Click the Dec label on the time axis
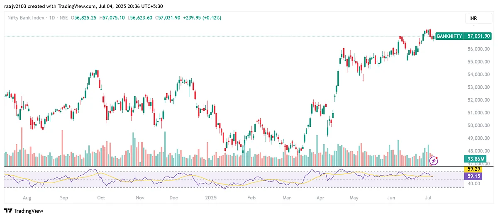 173,198
